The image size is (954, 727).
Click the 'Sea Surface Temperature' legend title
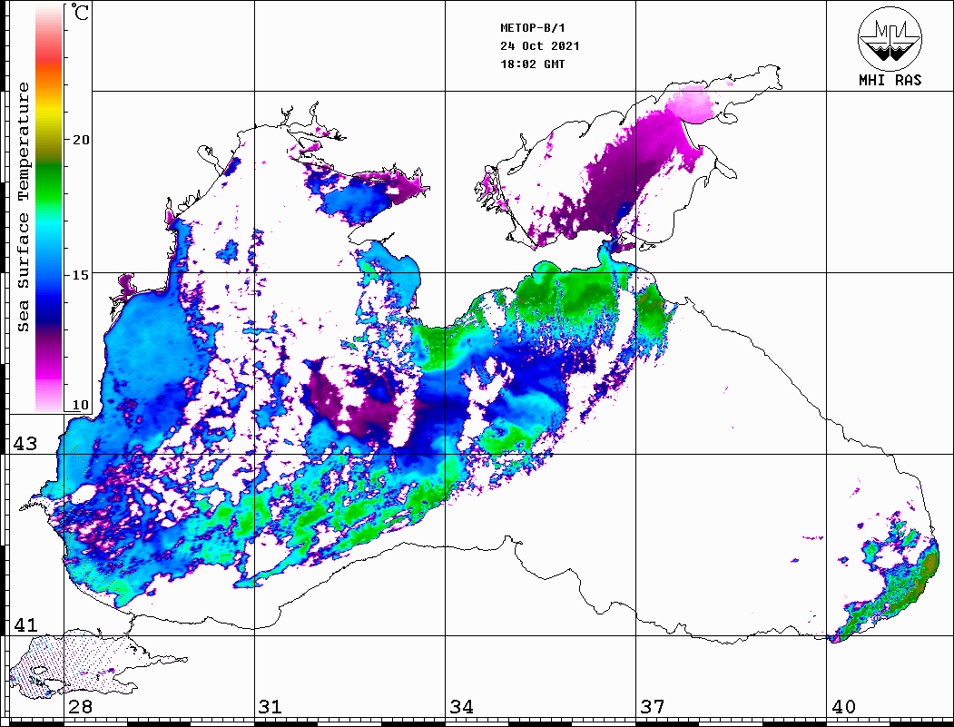pos(23,207)
